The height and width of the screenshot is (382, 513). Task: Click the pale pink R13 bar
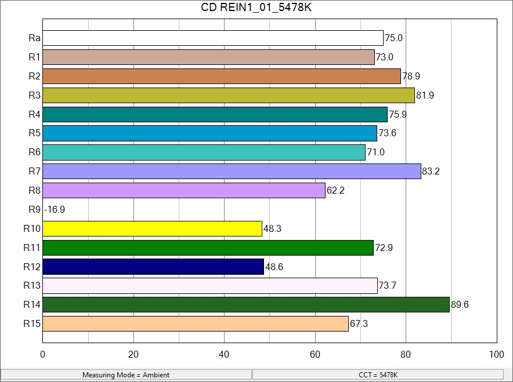[x=210, y=286]
